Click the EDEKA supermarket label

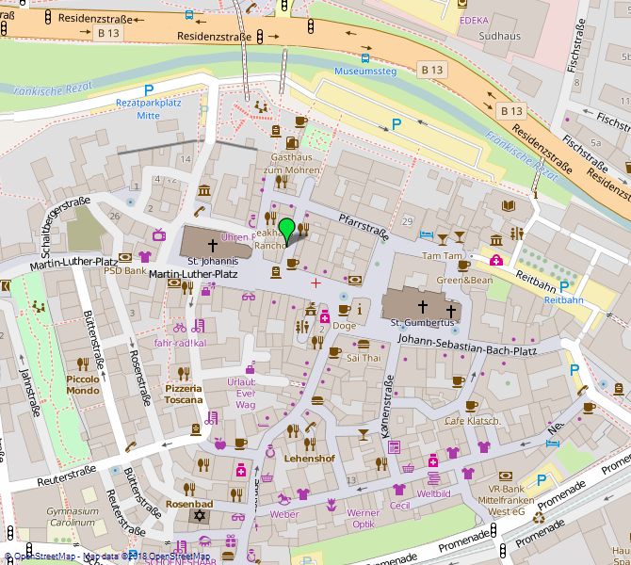(474, 20)
